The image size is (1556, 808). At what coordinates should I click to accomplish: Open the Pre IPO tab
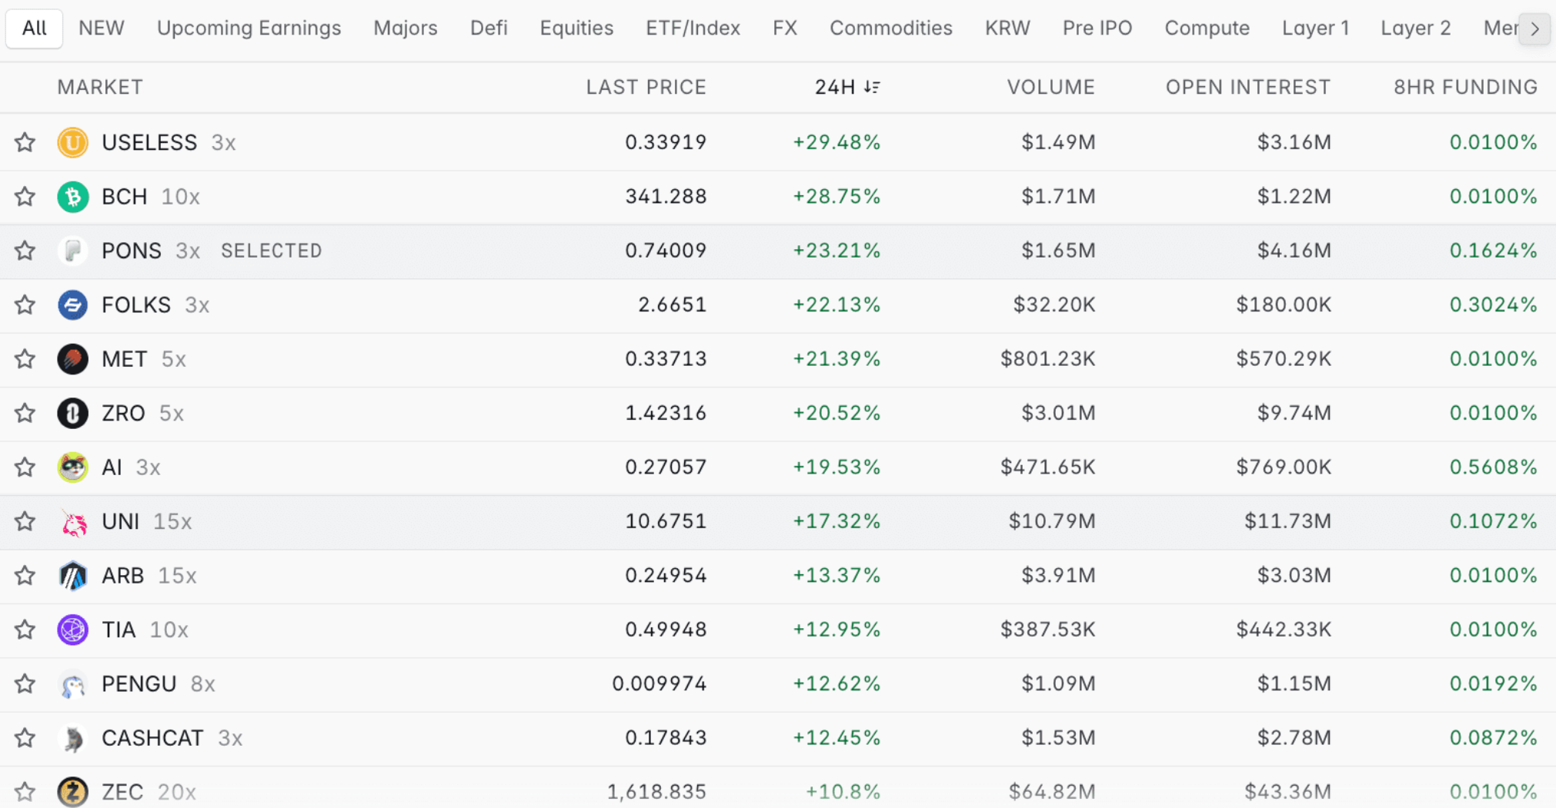click(1097, 28)
